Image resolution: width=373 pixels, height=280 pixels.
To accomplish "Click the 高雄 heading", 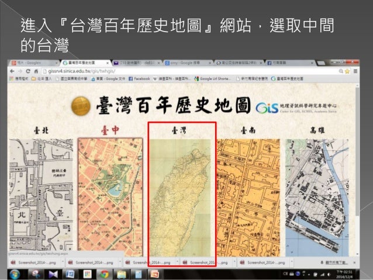I will point(317,130).
